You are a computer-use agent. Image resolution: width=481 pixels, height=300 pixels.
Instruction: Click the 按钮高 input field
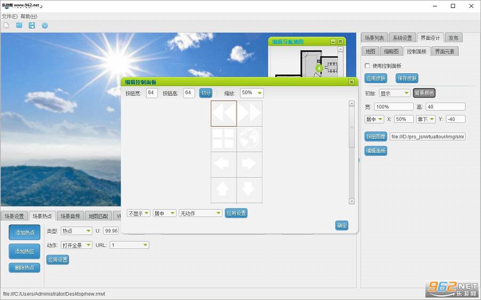pos(189,93)
